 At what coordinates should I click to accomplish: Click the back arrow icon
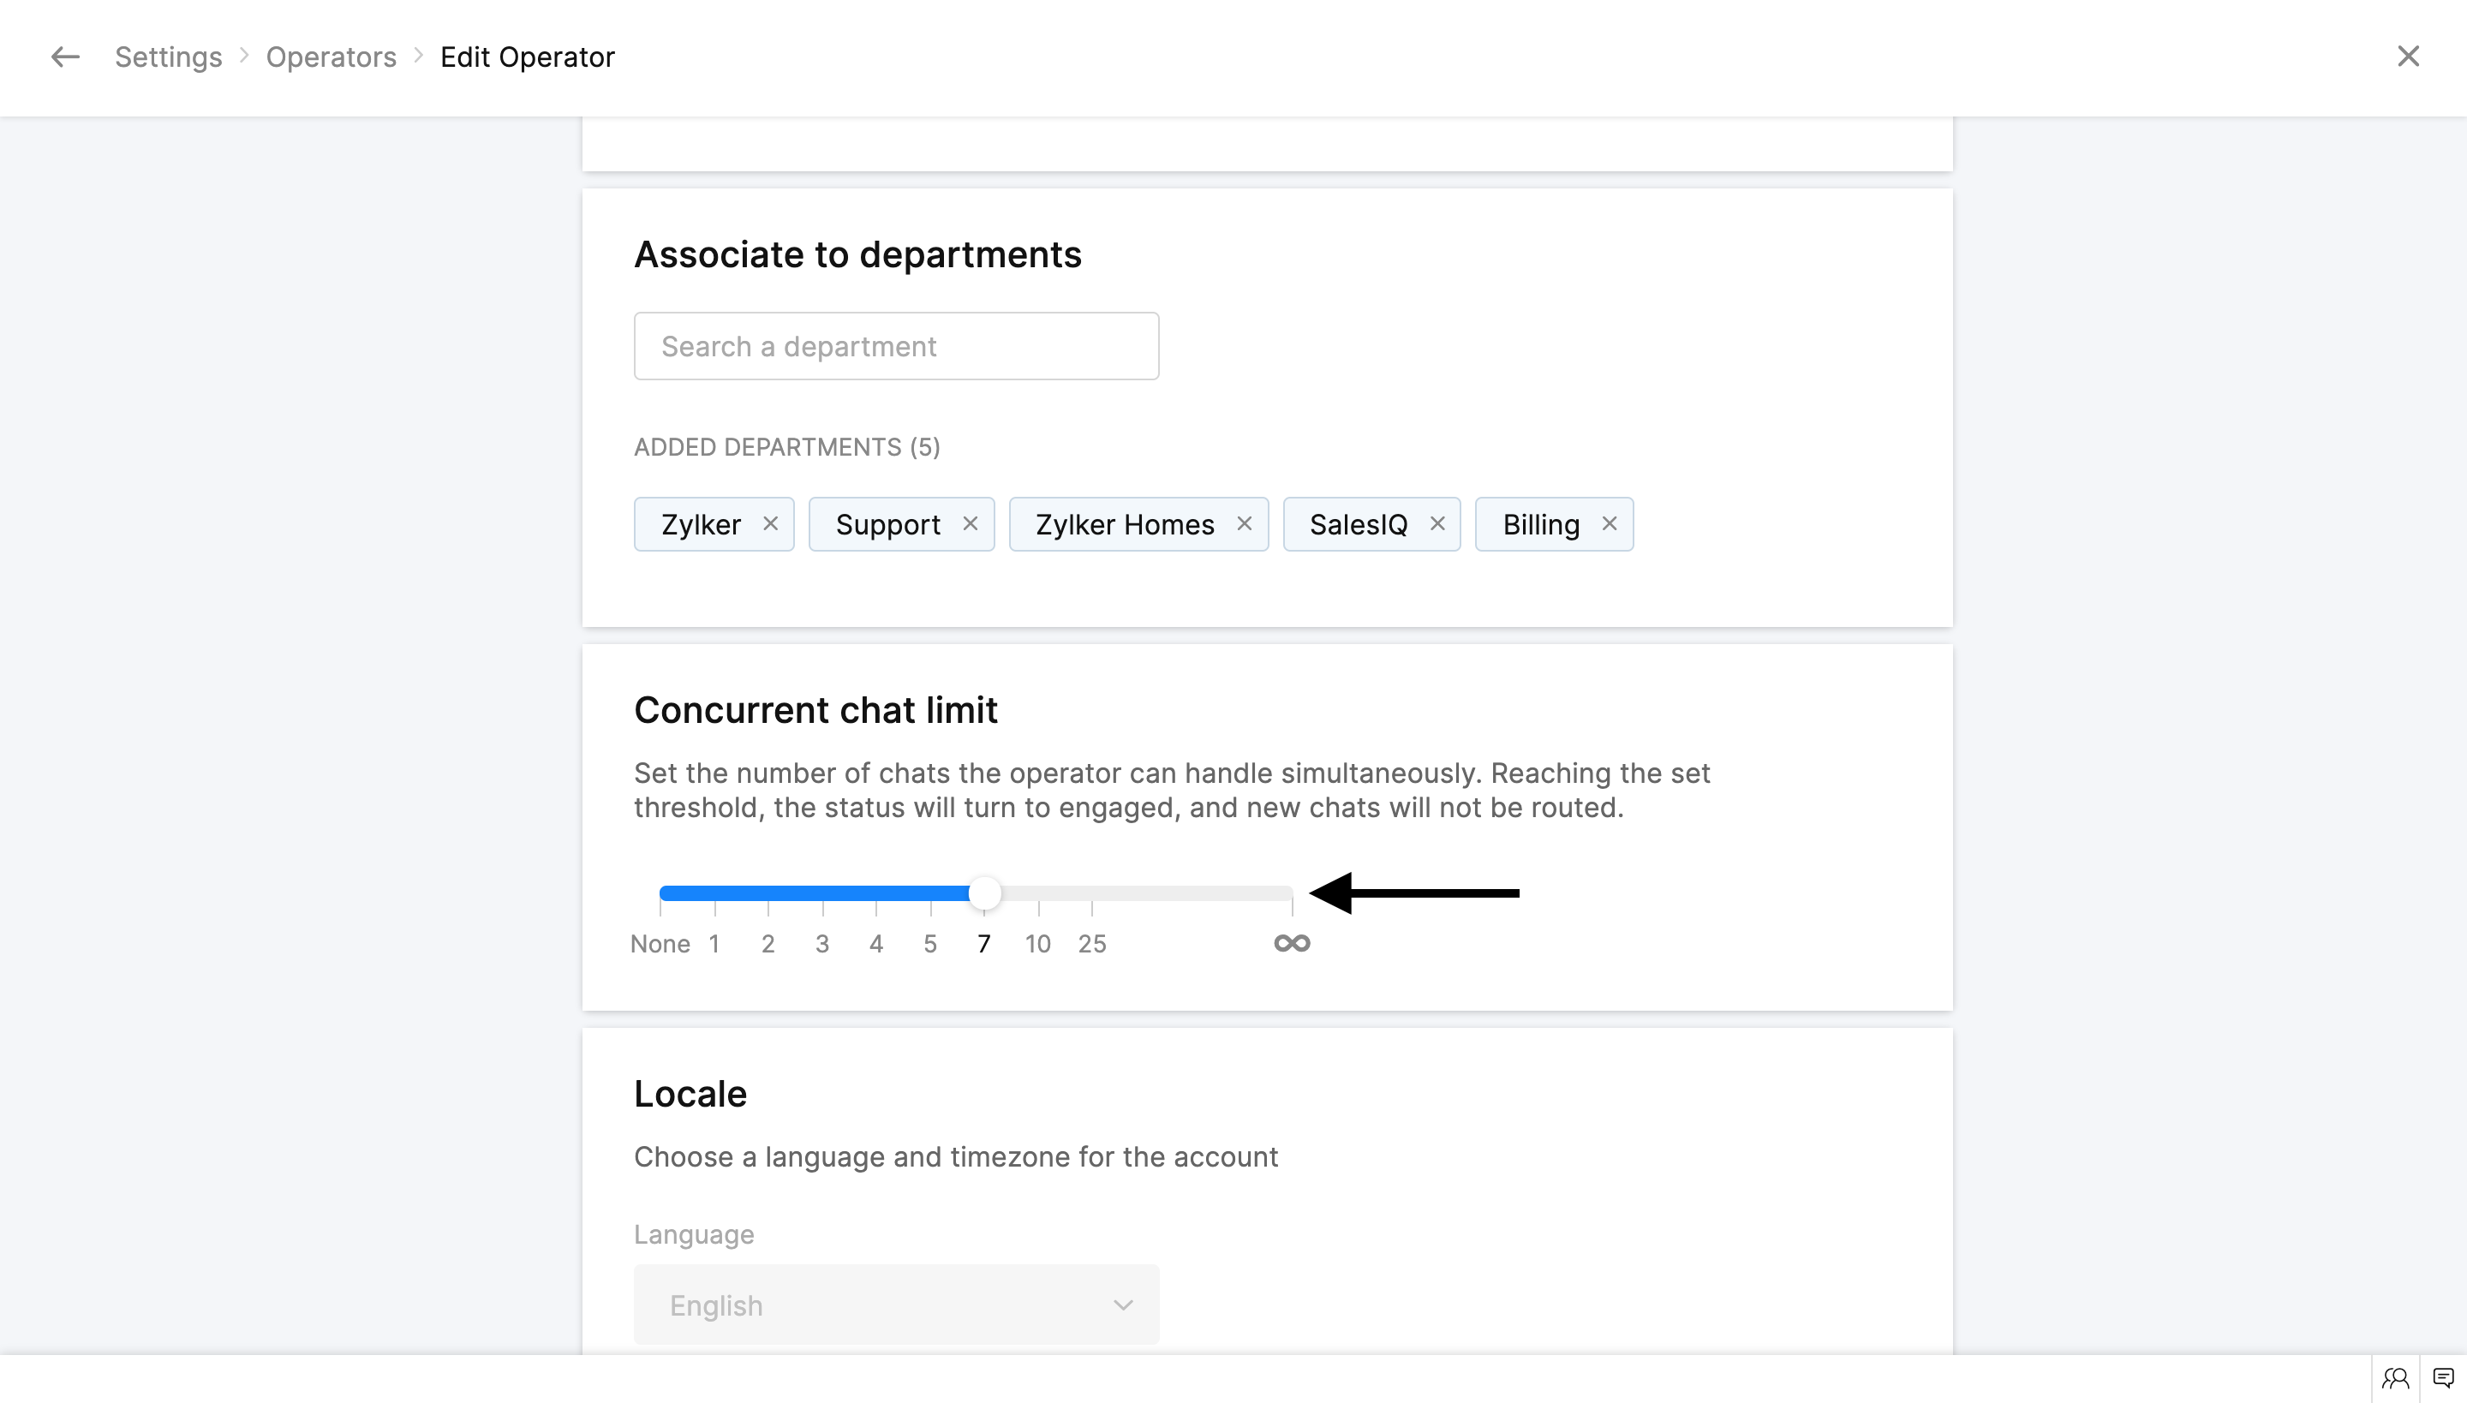pos(64,57)
